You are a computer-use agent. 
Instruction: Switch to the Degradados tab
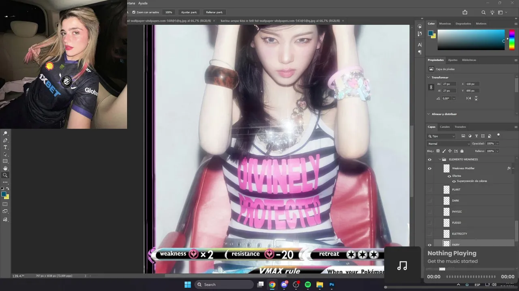pos(463,23)
